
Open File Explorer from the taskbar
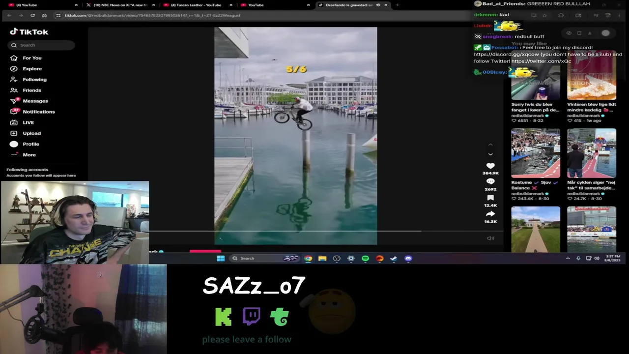tap(322, 258)
